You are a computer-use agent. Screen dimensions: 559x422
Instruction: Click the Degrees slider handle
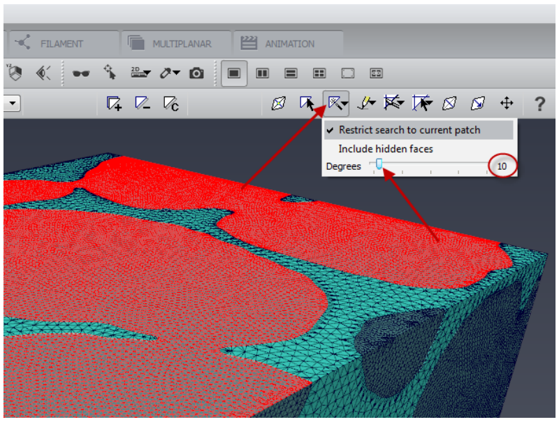coord(379,164)
